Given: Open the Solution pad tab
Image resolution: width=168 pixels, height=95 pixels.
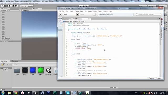Looking at the screenshot, I should click(60, 19).
